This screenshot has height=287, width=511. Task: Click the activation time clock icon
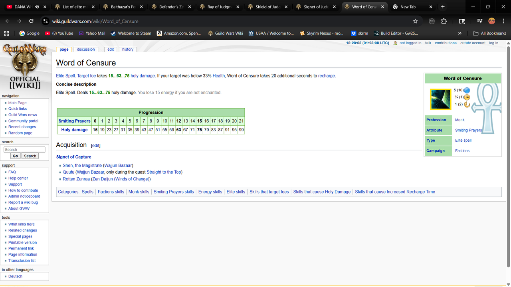(x=467, y=97)
